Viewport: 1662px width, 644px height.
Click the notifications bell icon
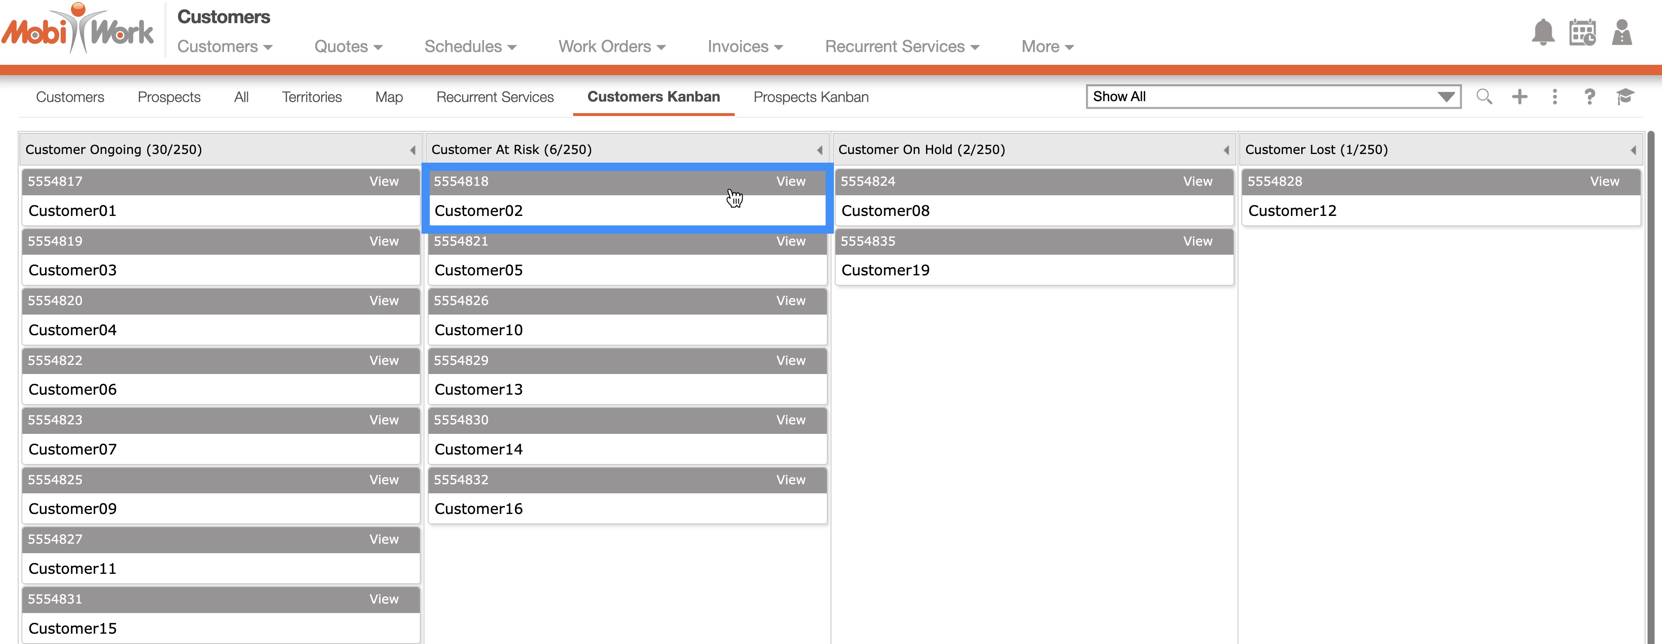(1542, 32)
